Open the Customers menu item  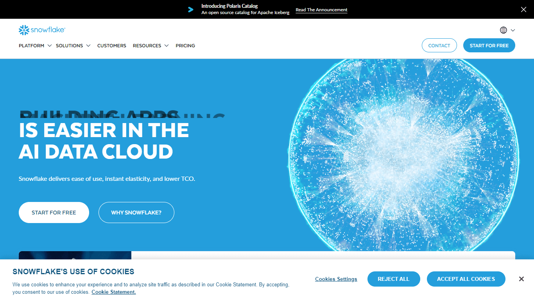click(112, 46)
